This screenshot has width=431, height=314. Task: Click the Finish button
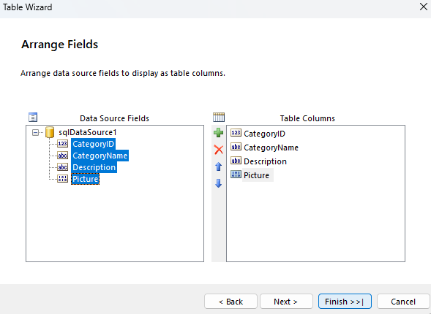[345, 302]
